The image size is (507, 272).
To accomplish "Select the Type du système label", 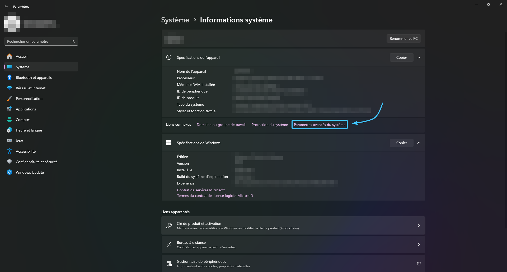I will coord(190,104).
